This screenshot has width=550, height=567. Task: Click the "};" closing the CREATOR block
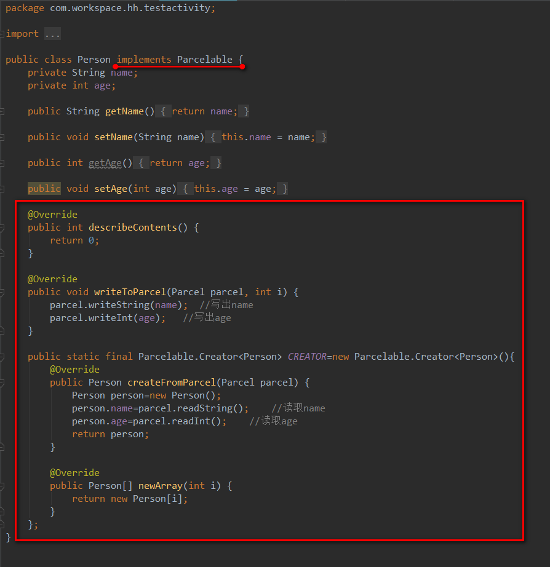33,525
